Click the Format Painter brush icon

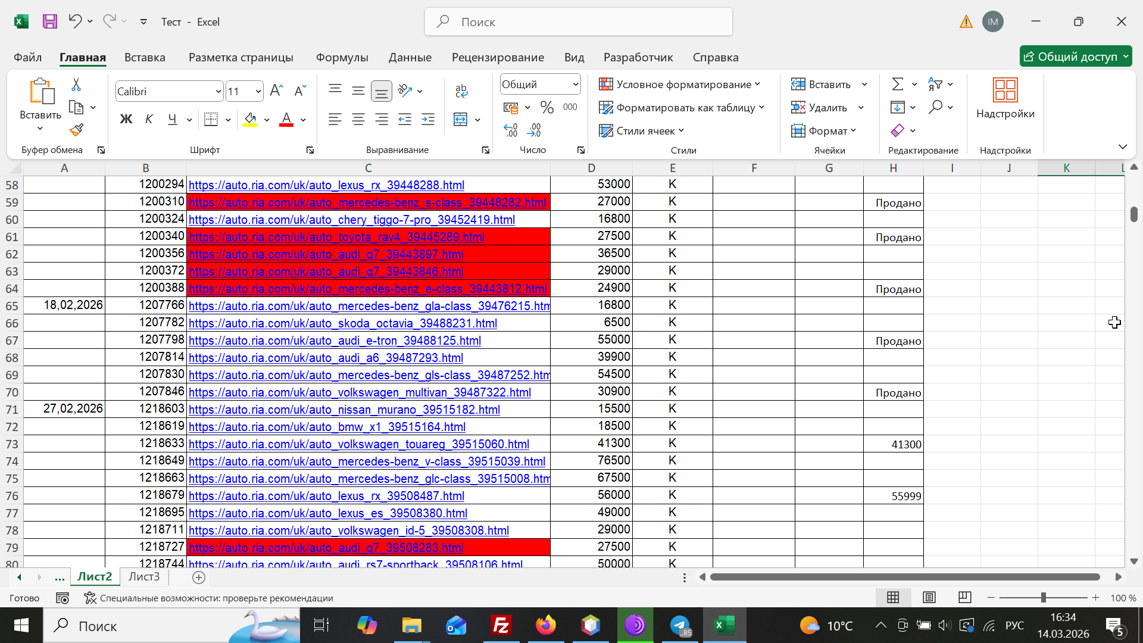tap(76, 130)
